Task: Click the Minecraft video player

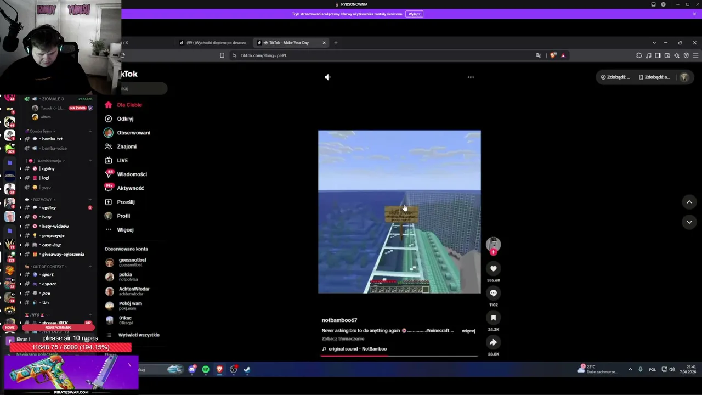Action: (399, 212)
